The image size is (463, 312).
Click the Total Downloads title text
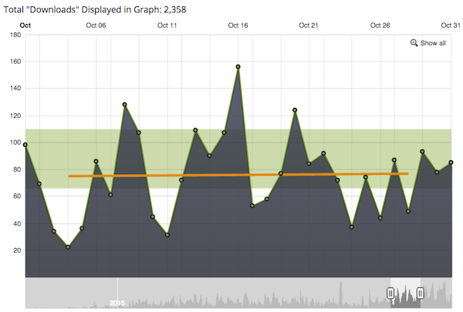coord(98,9)
